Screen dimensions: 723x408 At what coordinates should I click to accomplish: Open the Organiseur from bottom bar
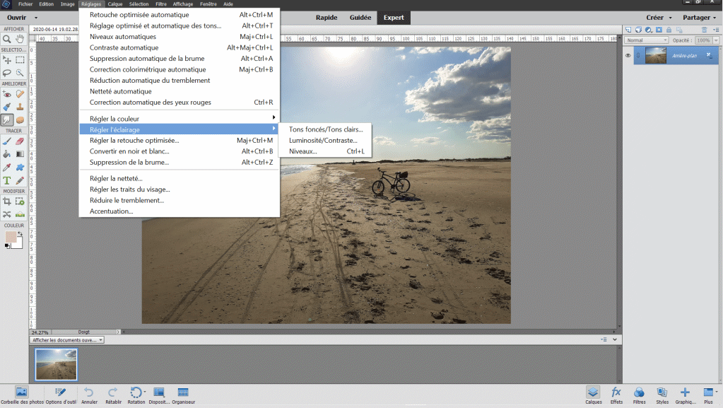click(182, 394)
